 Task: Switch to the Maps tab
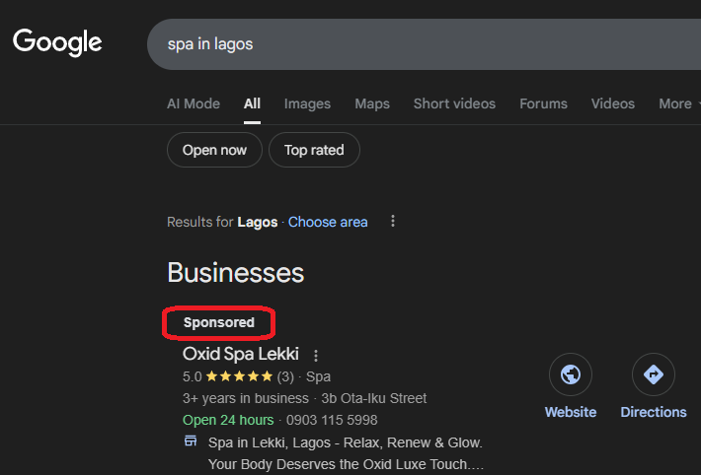(x=372, y=103)
